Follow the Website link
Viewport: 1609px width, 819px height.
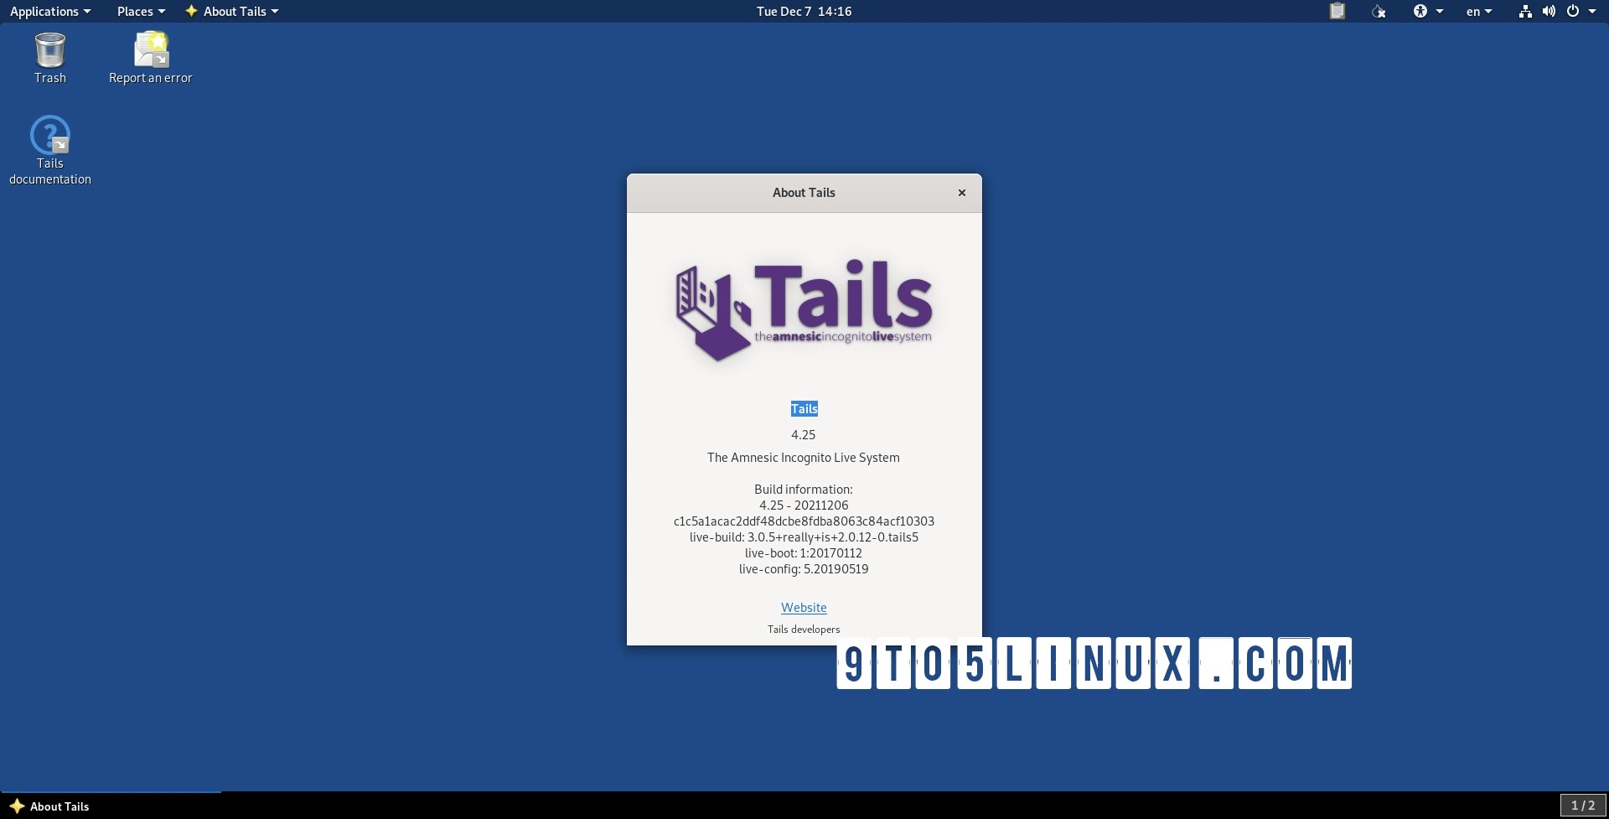pos(803,607)
